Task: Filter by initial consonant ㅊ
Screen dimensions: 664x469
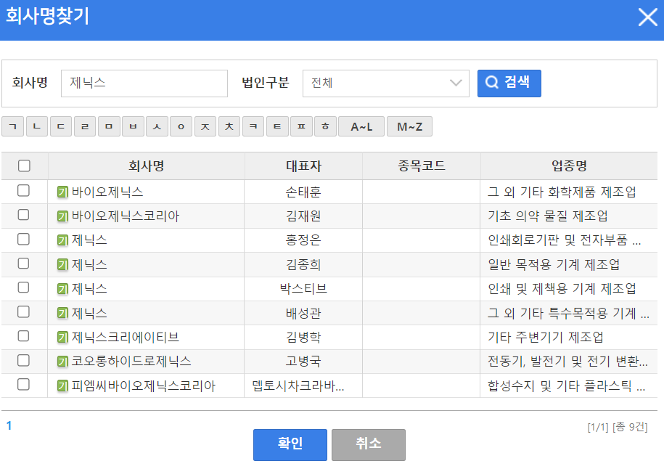Action: click(x=229, y=126)
